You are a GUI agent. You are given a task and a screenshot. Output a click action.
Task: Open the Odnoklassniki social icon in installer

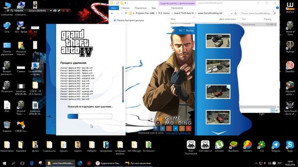[x=182, y=128]
